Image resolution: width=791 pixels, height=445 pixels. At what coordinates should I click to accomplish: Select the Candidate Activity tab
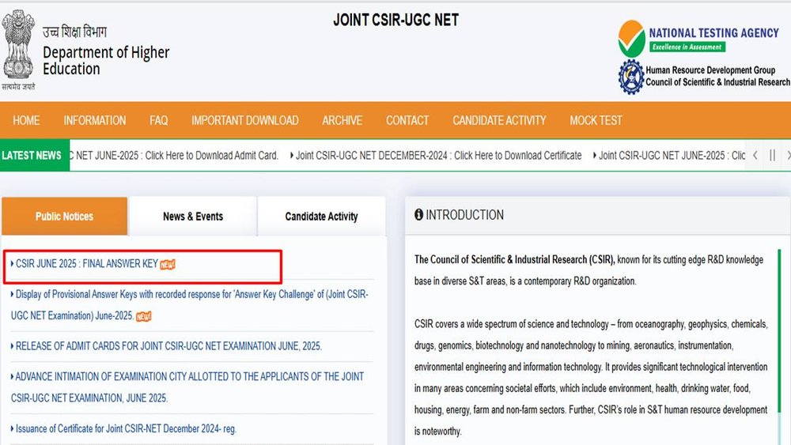click(321, 217)
